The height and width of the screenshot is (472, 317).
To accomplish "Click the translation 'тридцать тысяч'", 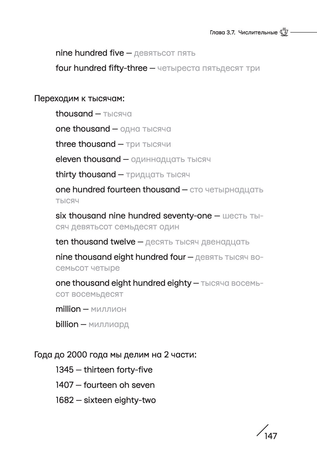I will pyautogui.click(x=158, y=175).
